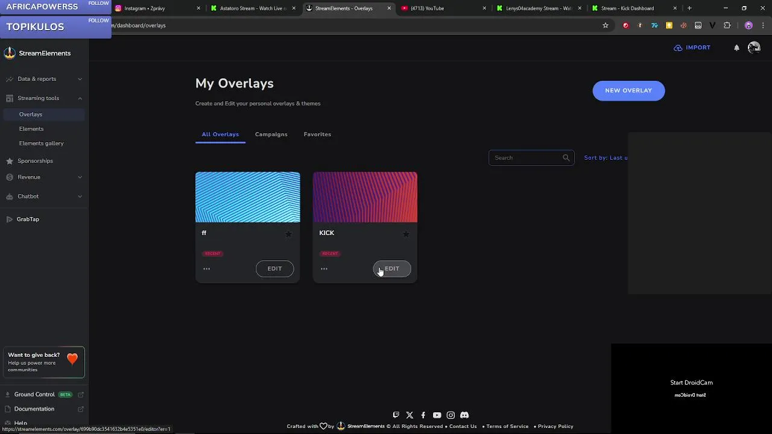Open the blue ff overlay thumbnail

[247, 197]
